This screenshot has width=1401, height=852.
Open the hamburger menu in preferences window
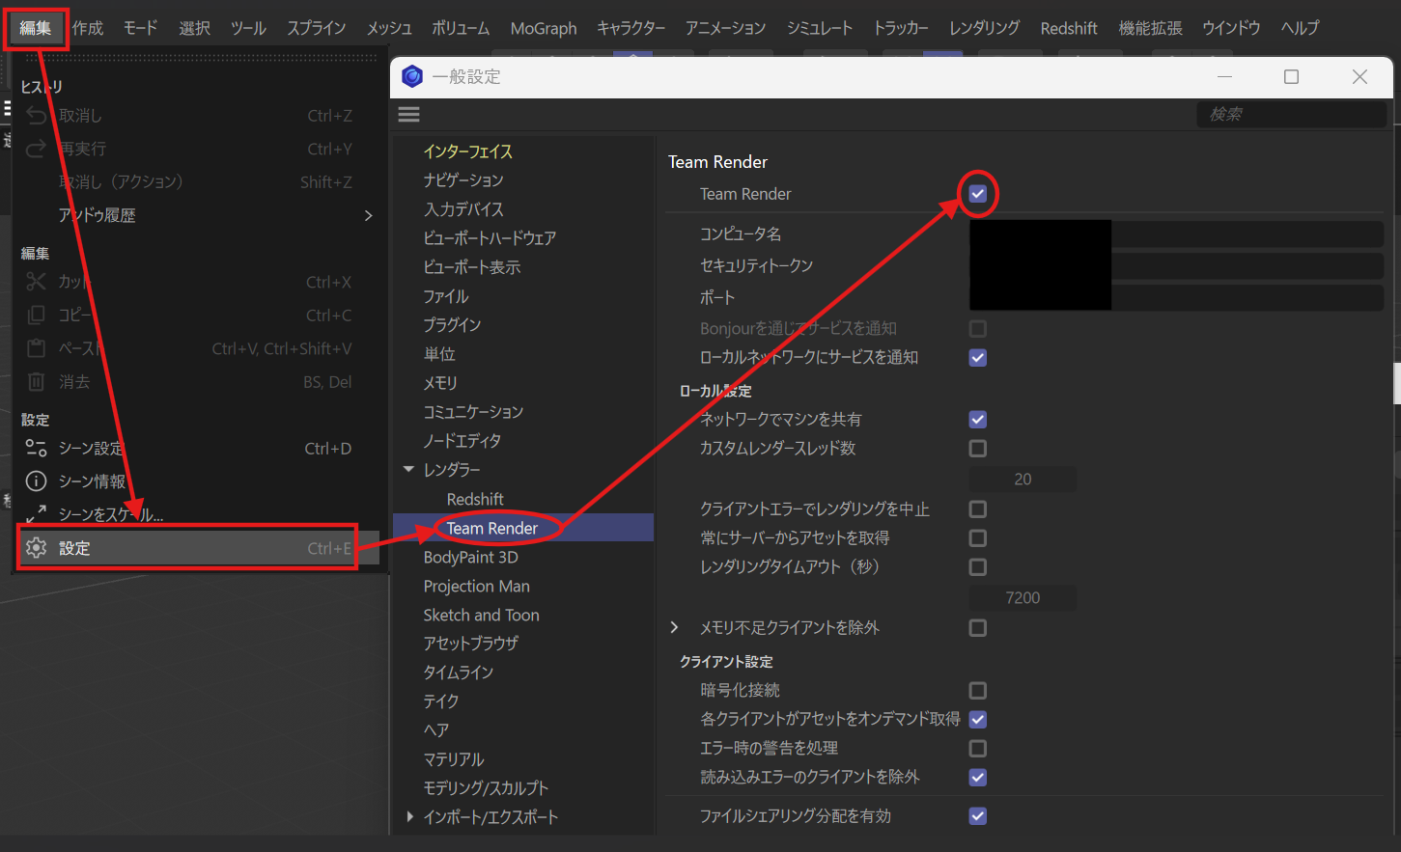click(409, 115)
